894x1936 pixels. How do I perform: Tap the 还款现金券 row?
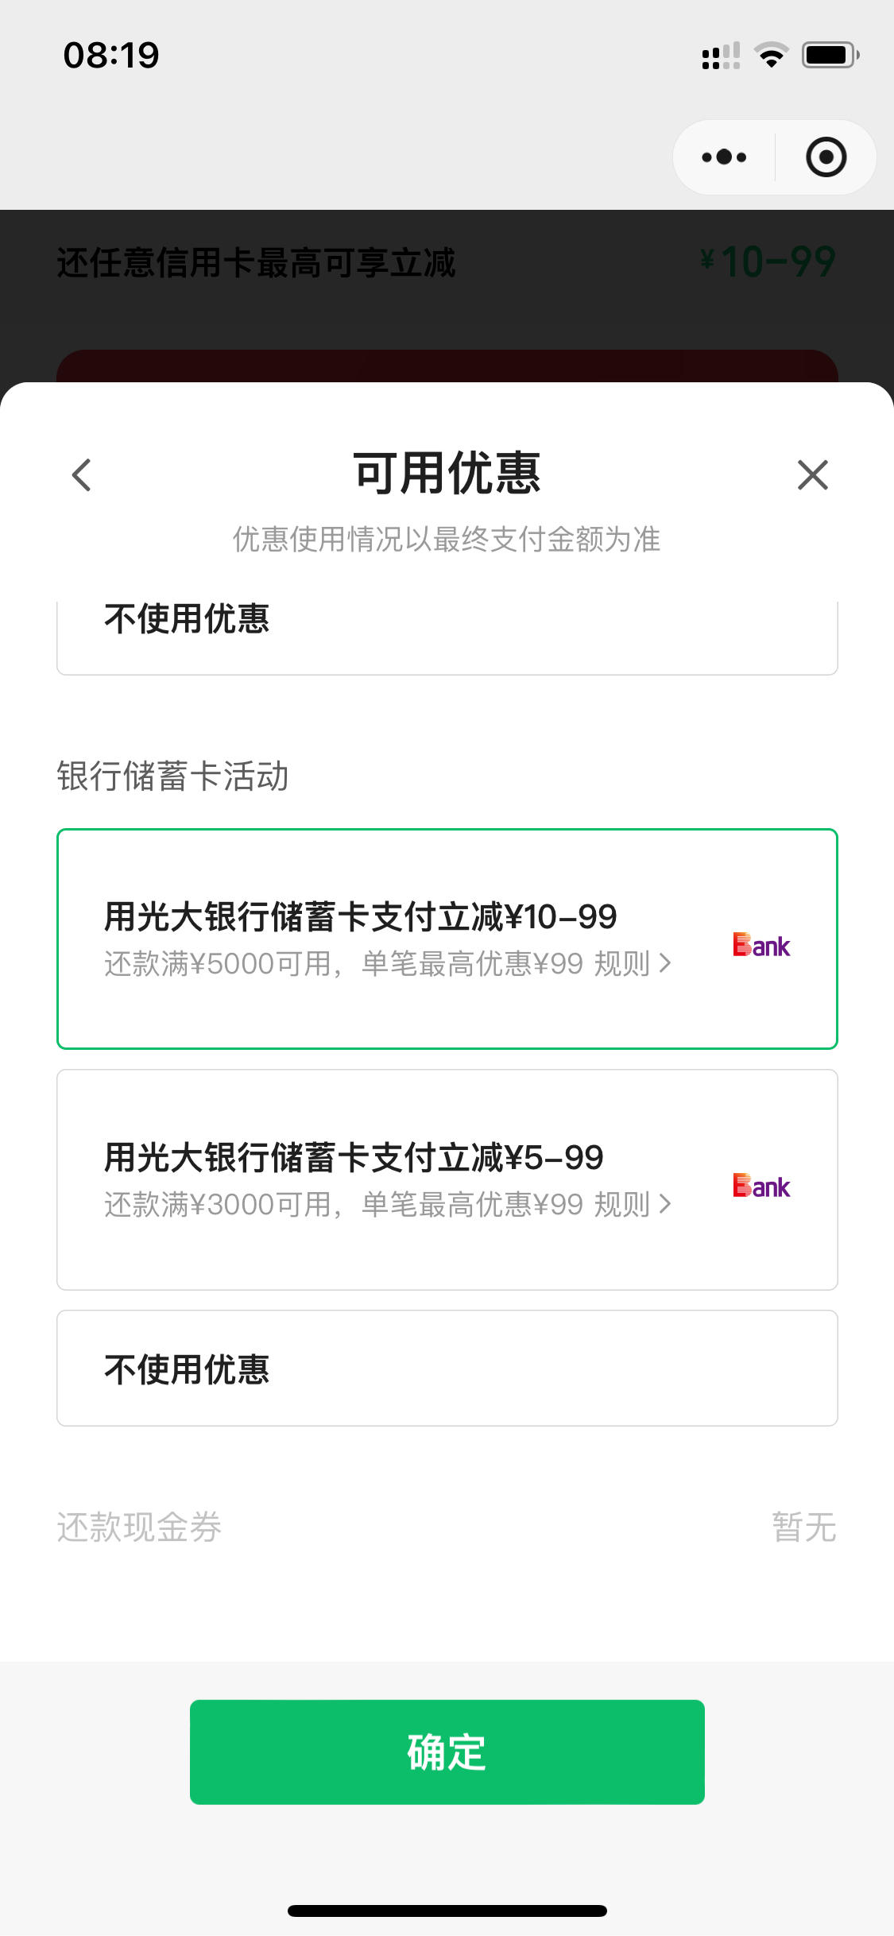(x=447, y=1527)
